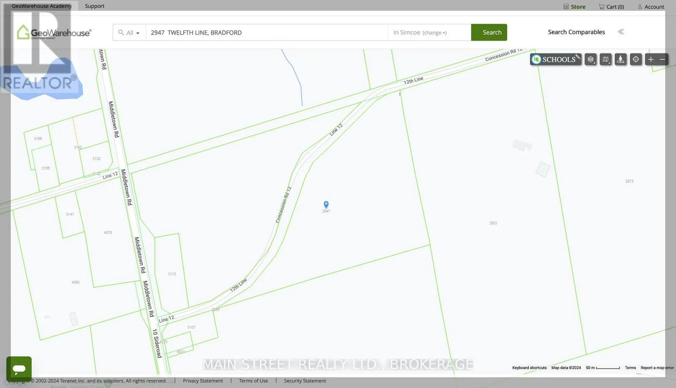
Task: Zoom in with the plus icon
Action: 651,59
